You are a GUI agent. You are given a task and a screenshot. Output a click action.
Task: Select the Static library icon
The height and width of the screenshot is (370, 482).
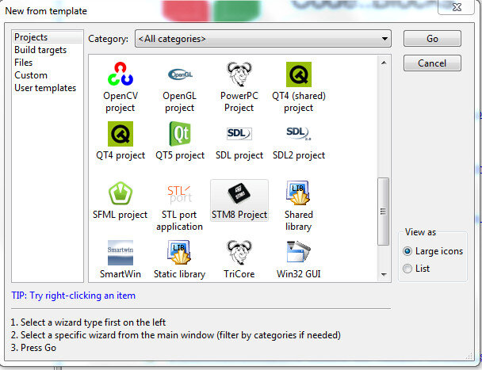(179, 253)
